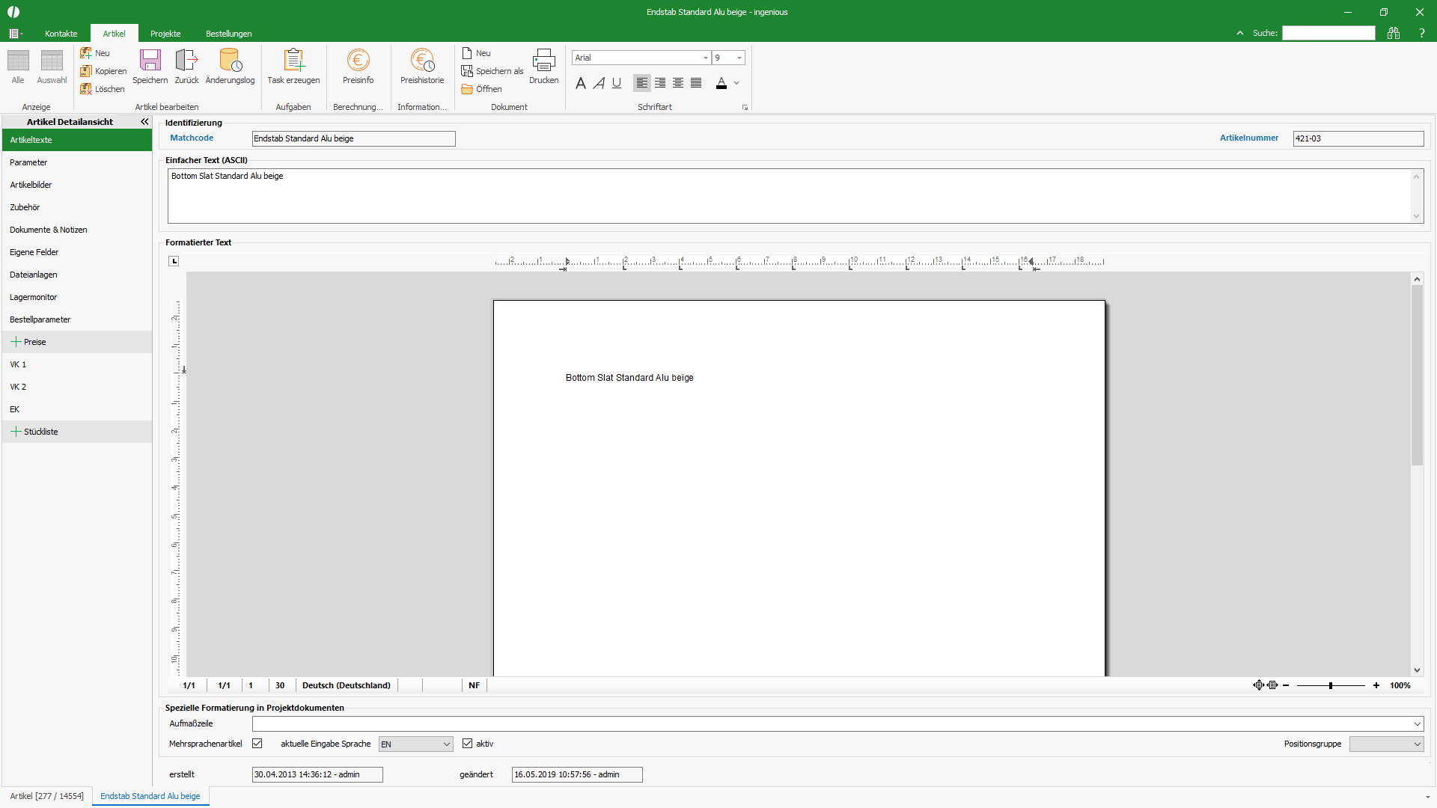Open the Bestellungen ribbon tab
The height and width of the screenshot is (808, 1437).
point(228,34)
